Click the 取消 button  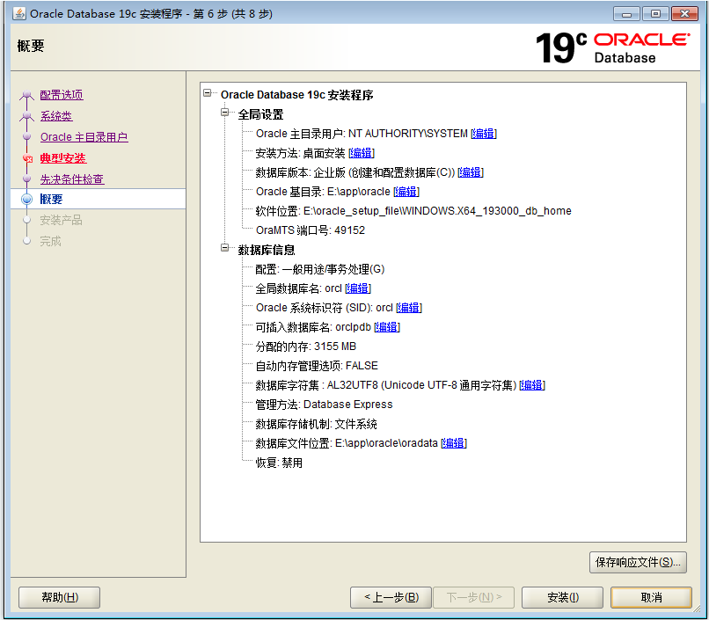pos(651,597)
